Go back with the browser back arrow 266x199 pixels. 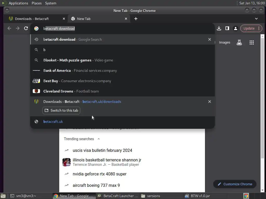tap(9, 29)
